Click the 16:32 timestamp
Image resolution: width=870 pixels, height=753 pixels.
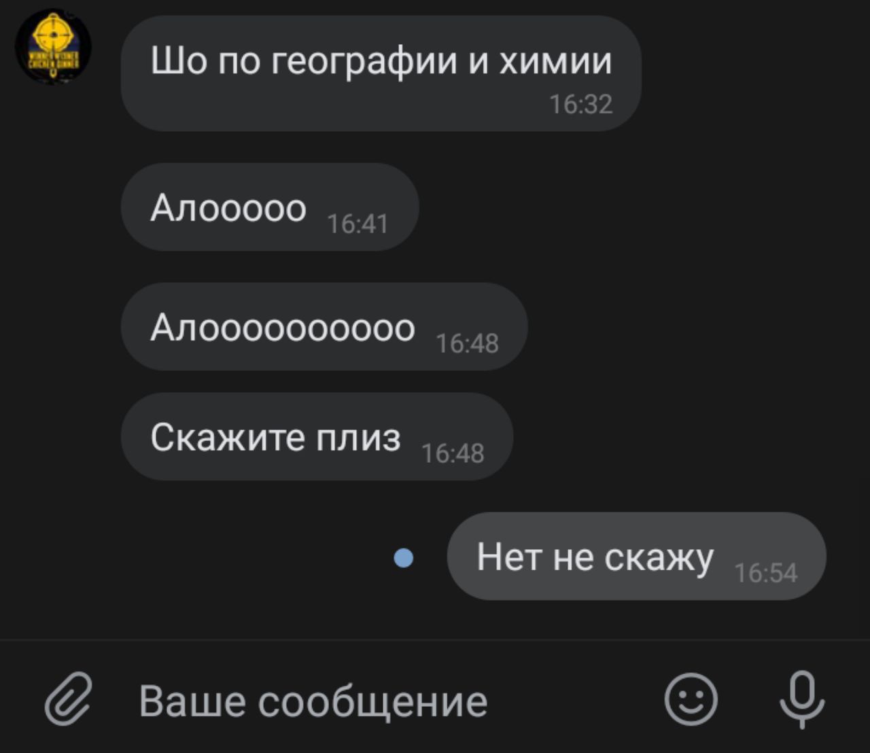(x=580, y=104)
